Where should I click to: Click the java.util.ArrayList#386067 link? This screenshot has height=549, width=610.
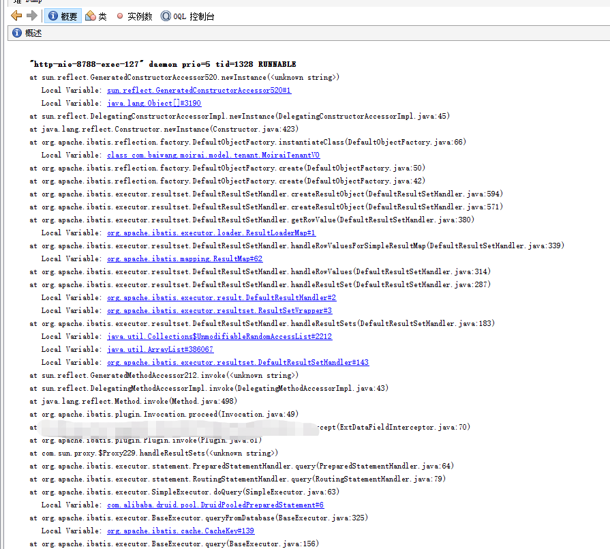tap(160, 349)
